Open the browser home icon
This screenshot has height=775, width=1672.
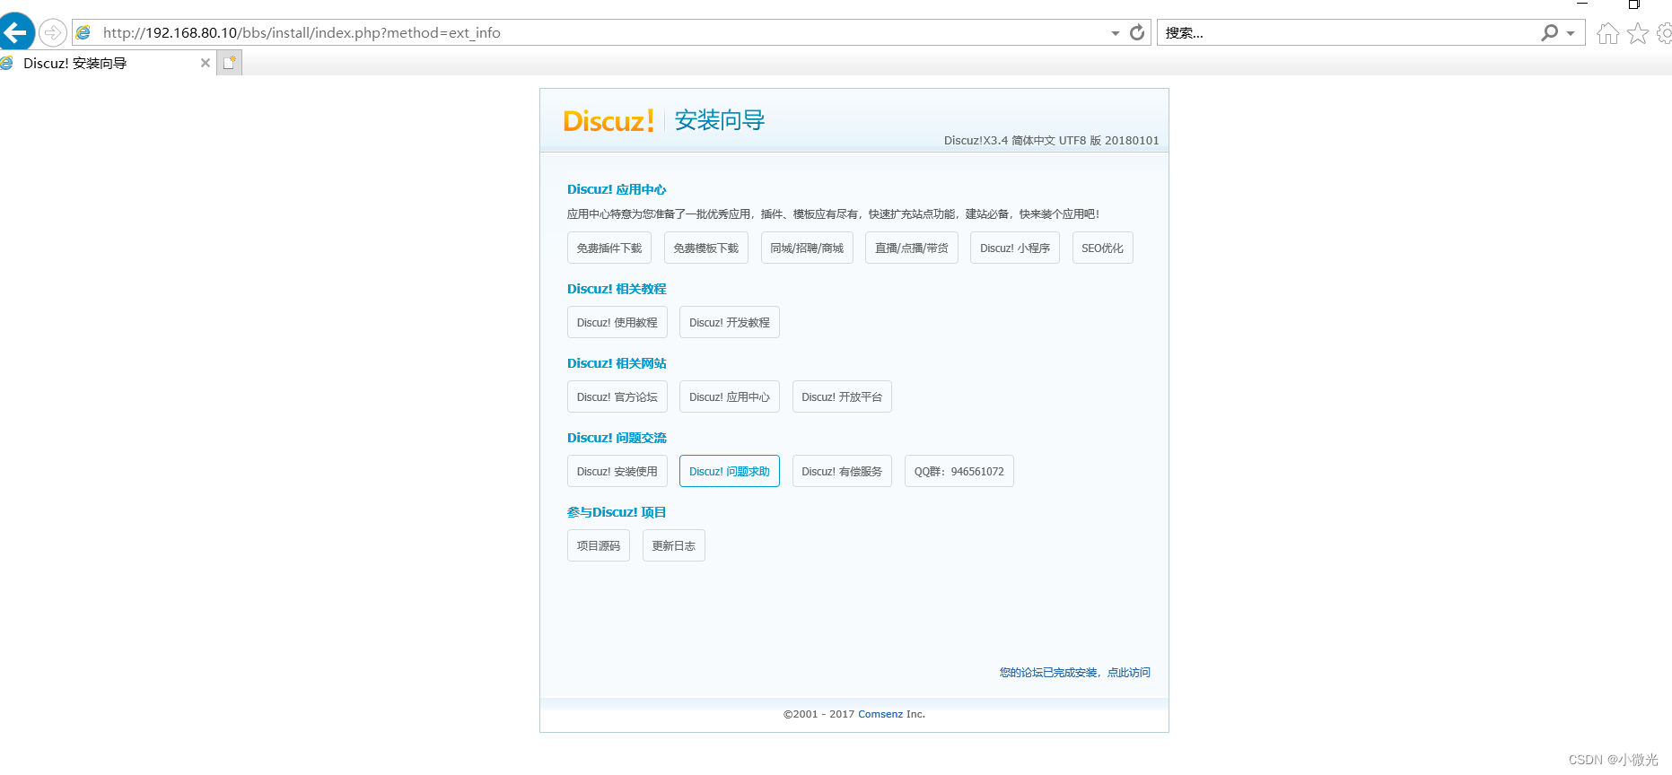click(x=1607, y=34)
